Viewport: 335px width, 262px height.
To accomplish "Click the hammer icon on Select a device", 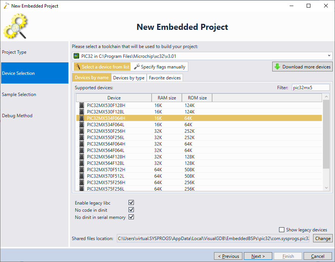I will [x=78, y=67].
